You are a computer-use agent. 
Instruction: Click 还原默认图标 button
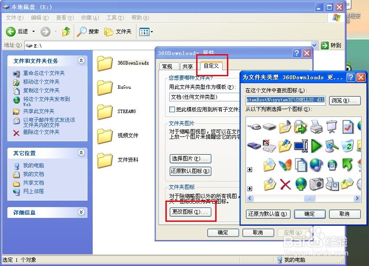190,171
